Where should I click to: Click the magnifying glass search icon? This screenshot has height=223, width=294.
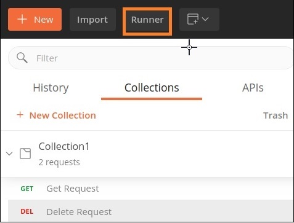(x=22, y=58)
